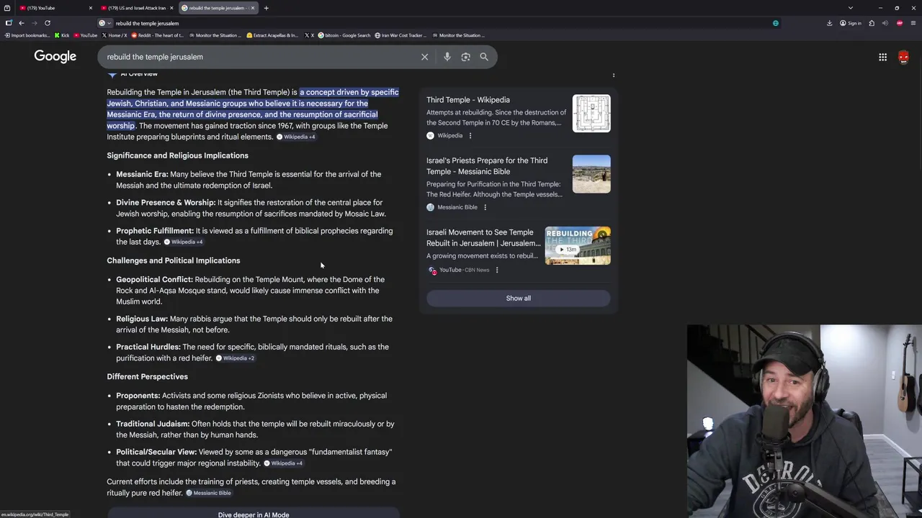Open 'Israeli Movement to See Temple Rebuilt' link

[x=483, y=238]
